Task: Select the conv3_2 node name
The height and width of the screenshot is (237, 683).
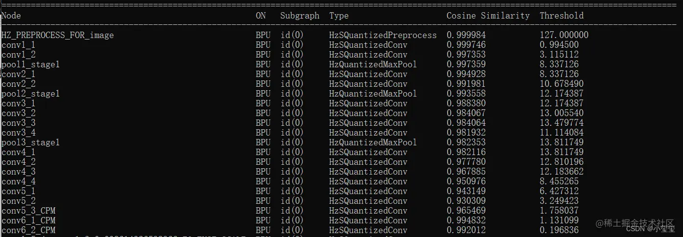Action: point(19,113)
